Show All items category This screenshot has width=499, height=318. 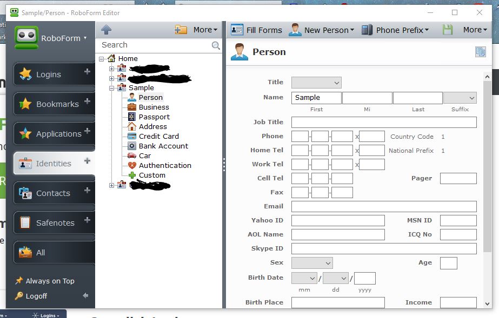coord(54,253)
